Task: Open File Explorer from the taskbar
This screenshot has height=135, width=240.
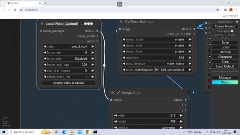Action: 72,132
